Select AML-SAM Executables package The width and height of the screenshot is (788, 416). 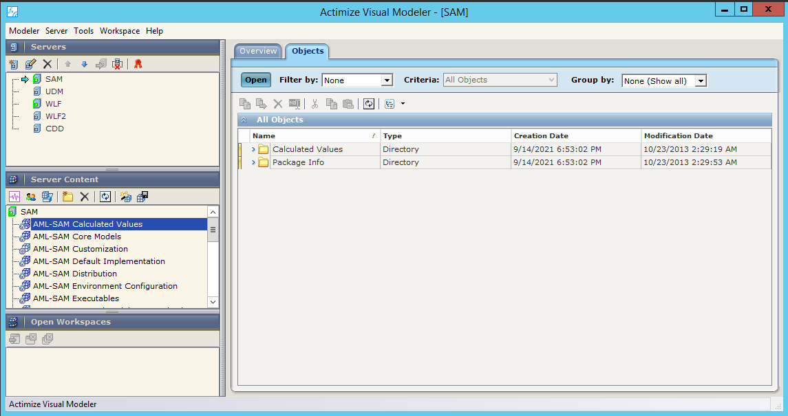click(x=76, y=298)
